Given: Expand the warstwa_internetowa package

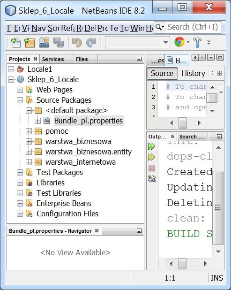Looking at the screenshot, I should tap(29, 162).
